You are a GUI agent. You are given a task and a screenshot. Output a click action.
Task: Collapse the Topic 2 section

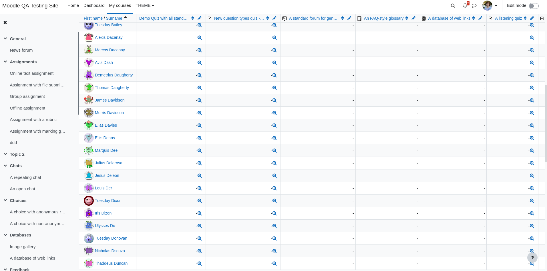(x=5, y=154)
